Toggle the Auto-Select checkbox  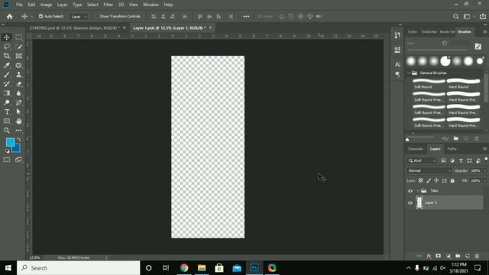tap(40, 16)
